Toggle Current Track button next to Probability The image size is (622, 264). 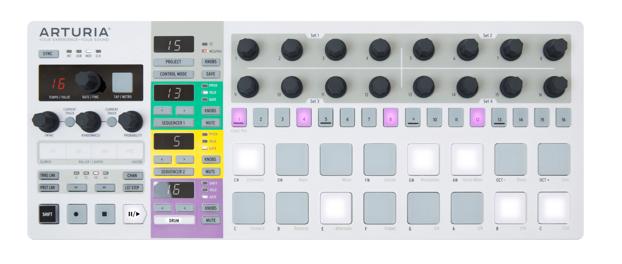(x=112, y=122)
